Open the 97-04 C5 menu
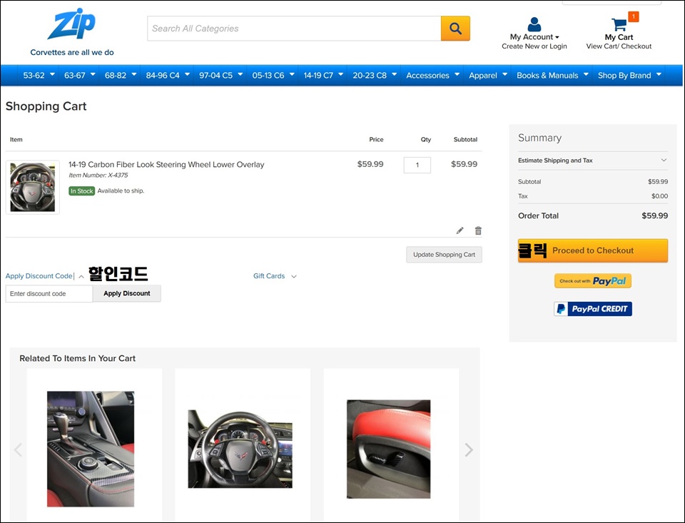The image size is (685, 523). (x=220, y=75)
